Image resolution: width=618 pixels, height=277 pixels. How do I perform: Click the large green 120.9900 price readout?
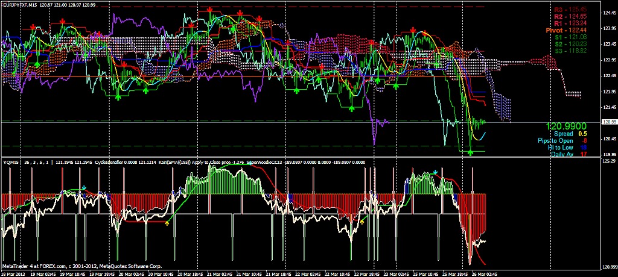coord(566,126)
